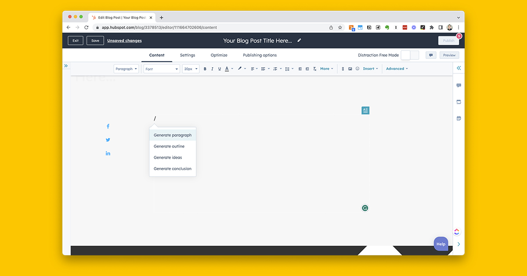Screen dimensions: 527x276
Task: Open the Chrome Extensions puzzle icon
Action: [432, 27]
